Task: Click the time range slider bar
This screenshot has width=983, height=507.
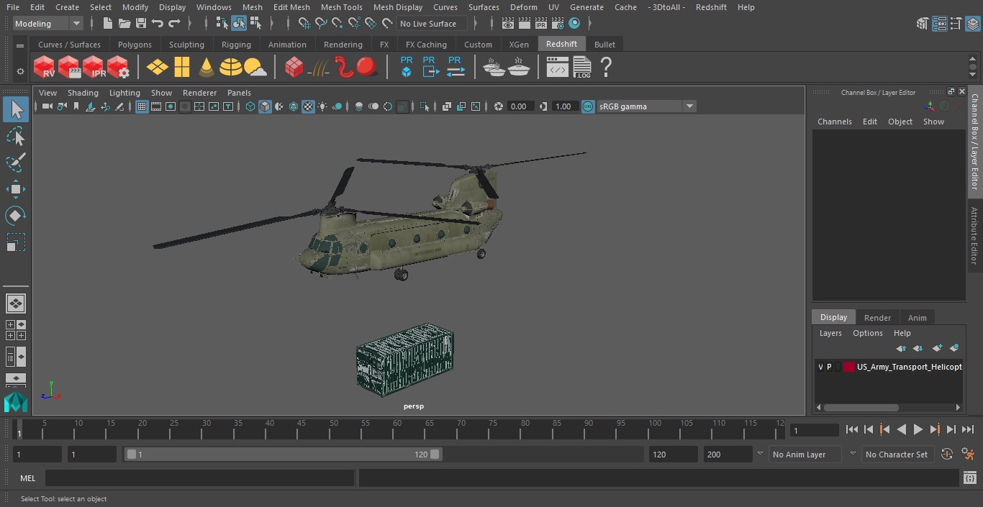Action: coord(284,454)
